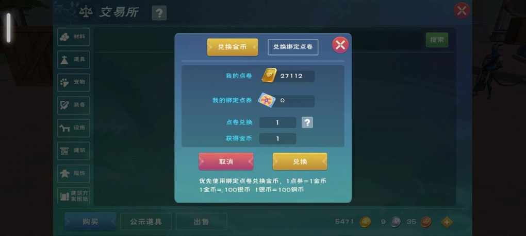Screen dimensions: 526x236
Task: Click the plus icon to add currency
Action: click(447, 222)
